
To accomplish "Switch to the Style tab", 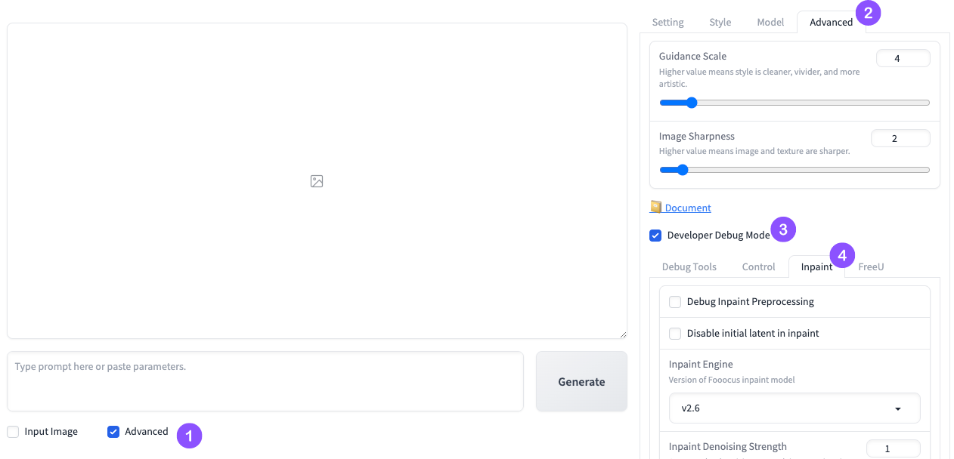I will 720,23.
